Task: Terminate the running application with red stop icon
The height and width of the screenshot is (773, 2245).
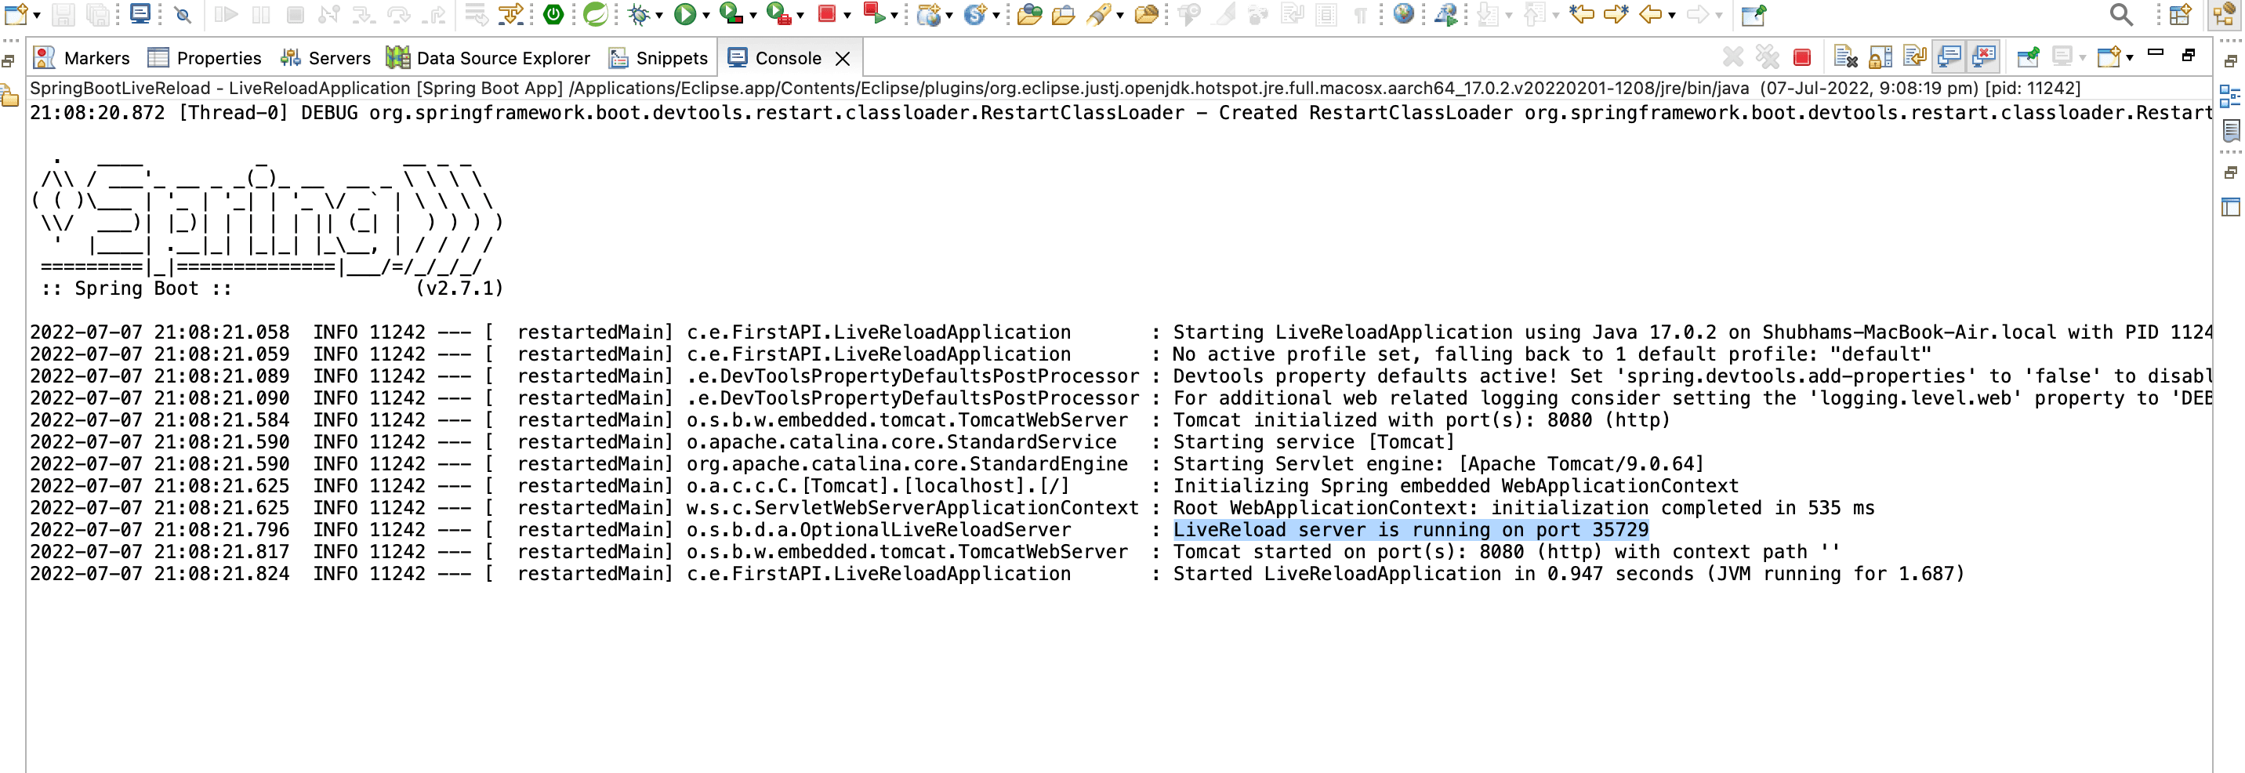Action: tap(1801, 57)
